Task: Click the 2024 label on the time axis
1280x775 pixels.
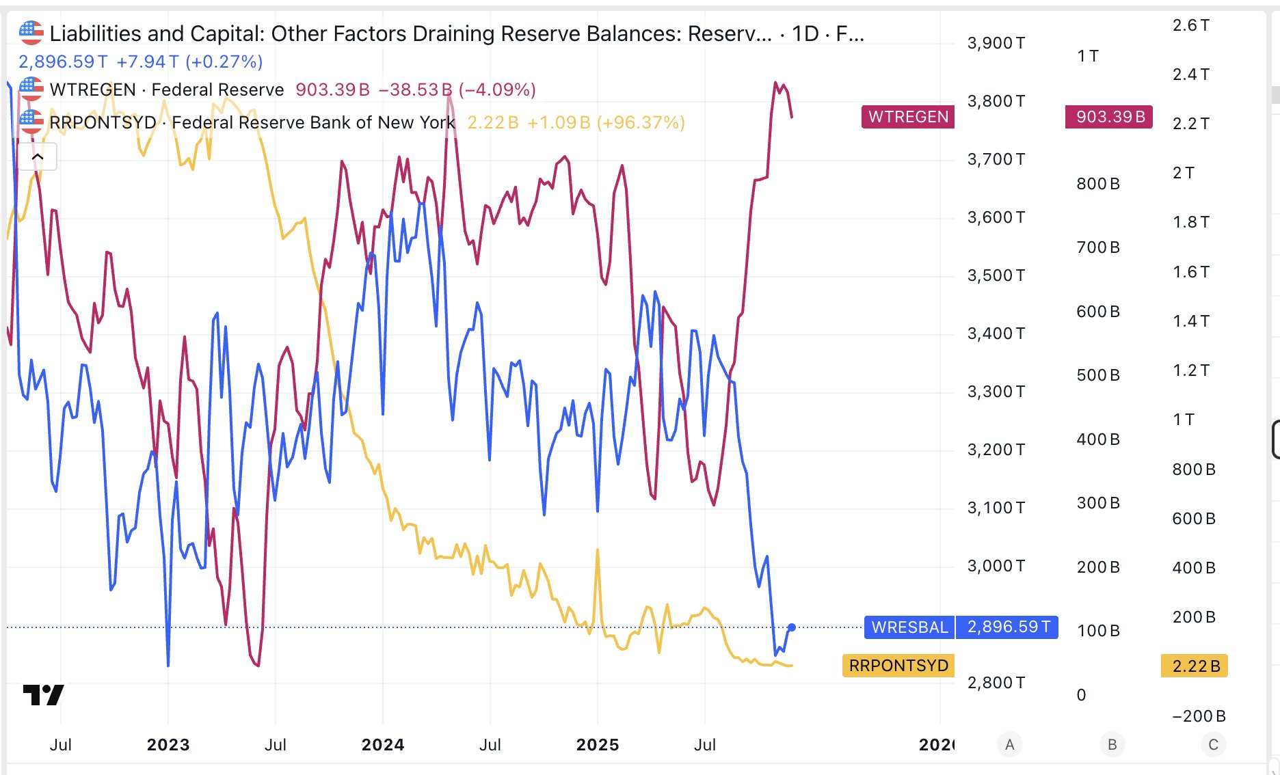Action: point(383,744)
